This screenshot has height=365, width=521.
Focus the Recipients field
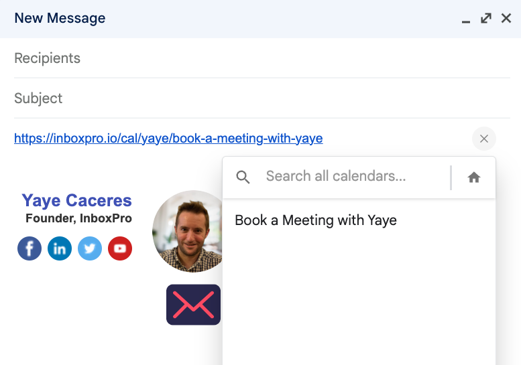262,58
